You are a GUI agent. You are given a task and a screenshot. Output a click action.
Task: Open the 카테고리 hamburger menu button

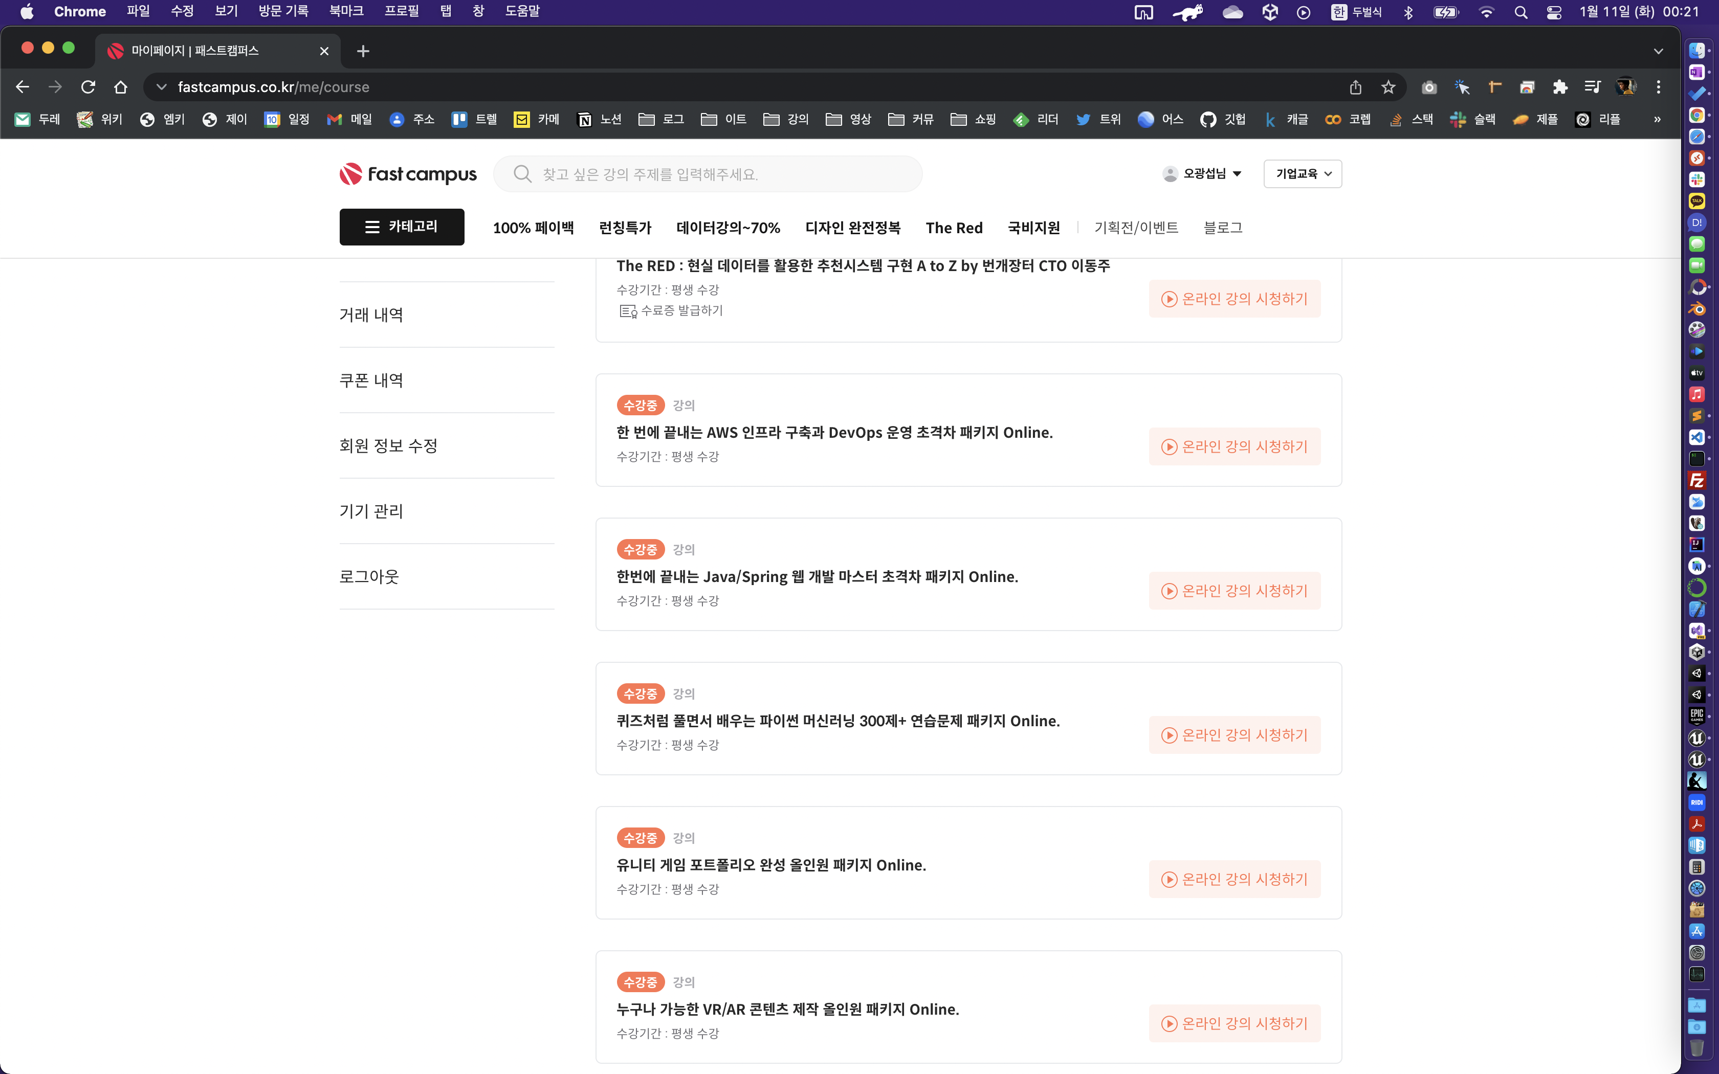[401, 227]
